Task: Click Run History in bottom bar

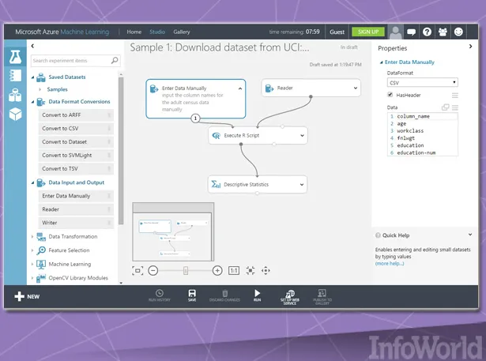Action: click(160, 295)
